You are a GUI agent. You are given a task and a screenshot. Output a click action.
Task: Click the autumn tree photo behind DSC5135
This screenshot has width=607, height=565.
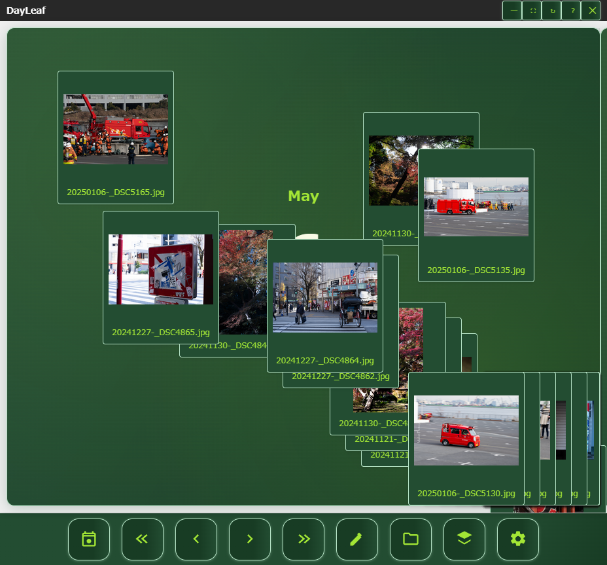tap(393, 170)
